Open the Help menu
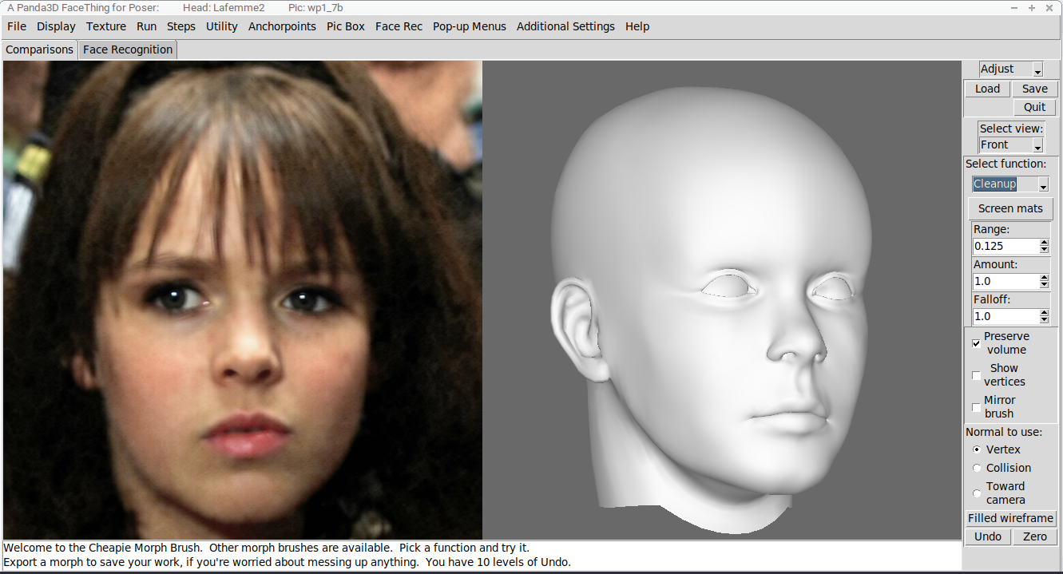Screen dimensions: 1063x574 tap(637, 26)
